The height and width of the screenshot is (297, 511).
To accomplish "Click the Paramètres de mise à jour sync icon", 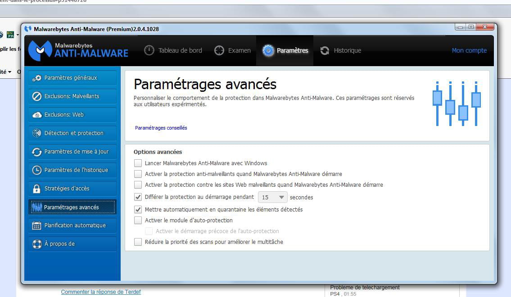I will (37, 152).
